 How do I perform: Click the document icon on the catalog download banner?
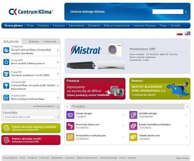[7, 128]
